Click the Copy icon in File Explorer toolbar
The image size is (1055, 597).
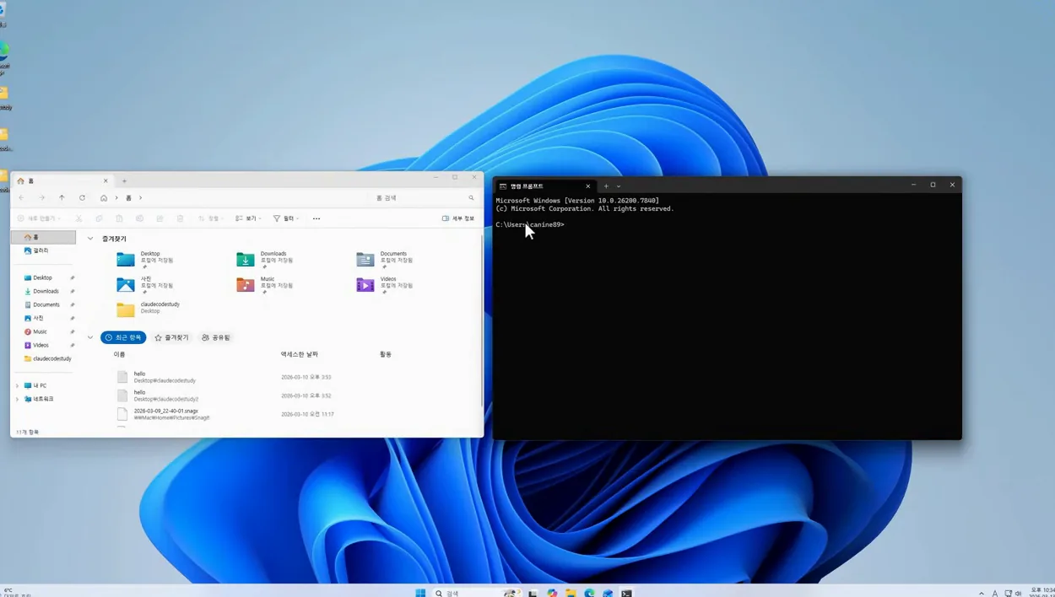pyautogui.click(x=99, y=218)
